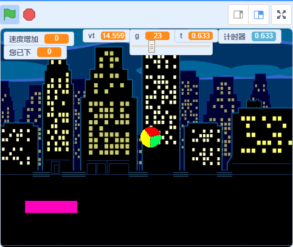Click the g value 23
This screenshot has height=247, width=293.
(157, 36)
